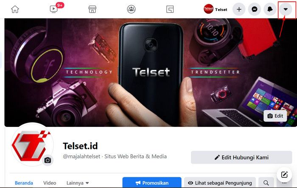Open the notifications bell icon
Viewport: 297px width, 188px height.
coord(270,9)
